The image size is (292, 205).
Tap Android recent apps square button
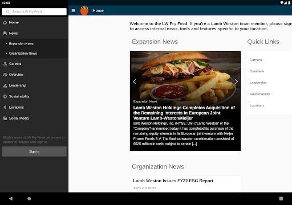click(281, 199)
